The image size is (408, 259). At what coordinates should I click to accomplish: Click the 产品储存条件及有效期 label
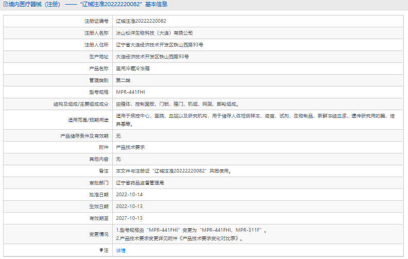click(x=84, y=136)
